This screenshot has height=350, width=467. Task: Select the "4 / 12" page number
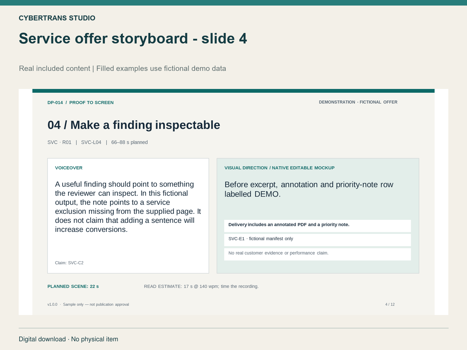[x=390, y=304]
